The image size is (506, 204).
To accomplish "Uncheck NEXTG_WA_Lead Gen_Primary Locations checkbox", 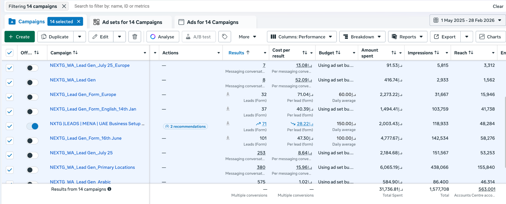I will tap(9, 170).
